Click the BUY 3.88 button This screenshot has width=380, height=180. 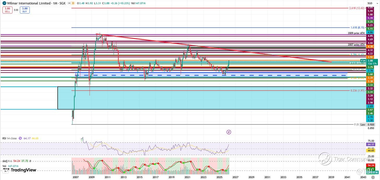point(25,10)
